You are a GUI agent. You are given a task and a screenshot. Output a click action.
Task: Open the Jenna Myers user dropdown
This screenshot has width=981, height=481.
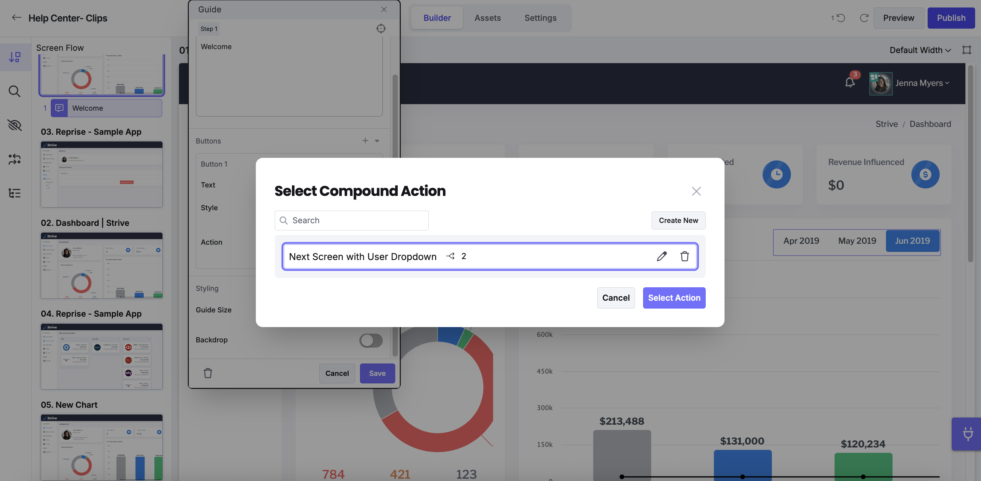click(922, 83)
